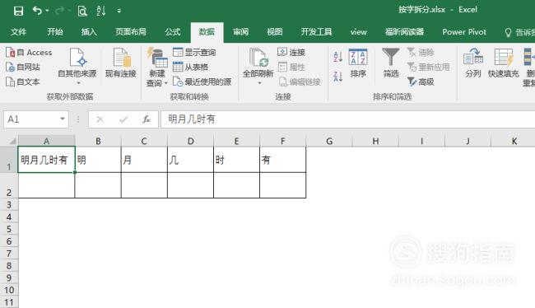Select cell D1 containing 几
This screenshot has width=535, height=308.
point(190,160)
